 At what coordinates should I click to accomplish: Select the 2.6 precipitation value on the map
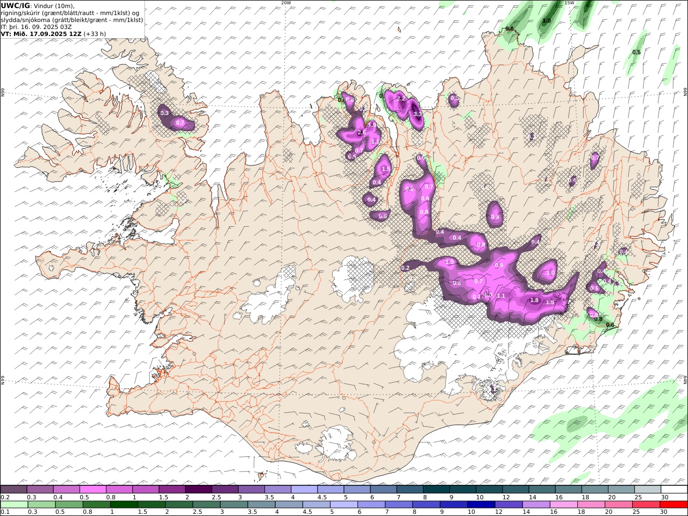[x=362, y=133]
